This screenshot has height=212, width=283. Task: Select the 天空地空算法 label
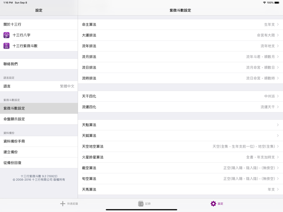tap(92, 146)
